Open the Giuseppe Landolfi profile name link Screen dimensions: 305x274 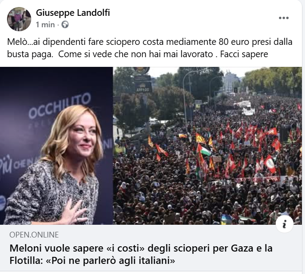click(x=73, y=13)
